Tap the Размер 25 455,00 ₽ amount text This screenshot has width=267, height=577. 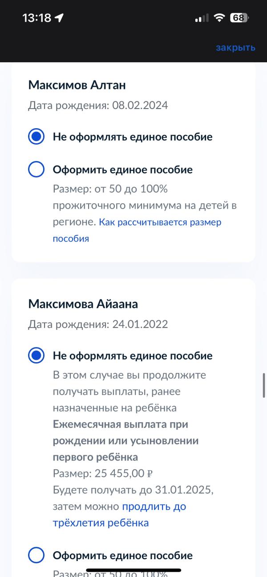(103, 473)
